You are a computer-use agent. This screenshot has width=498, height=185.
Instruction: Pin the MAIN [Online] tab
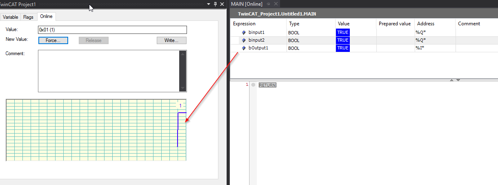[268, 4]
